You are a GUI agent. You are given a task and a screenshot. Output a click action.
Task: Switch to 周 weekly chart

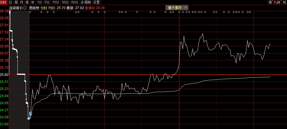pyautogui.click(x=16, y=2)
